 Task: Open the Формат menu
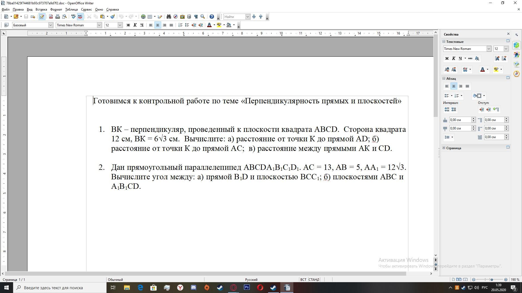pos(56,9)
